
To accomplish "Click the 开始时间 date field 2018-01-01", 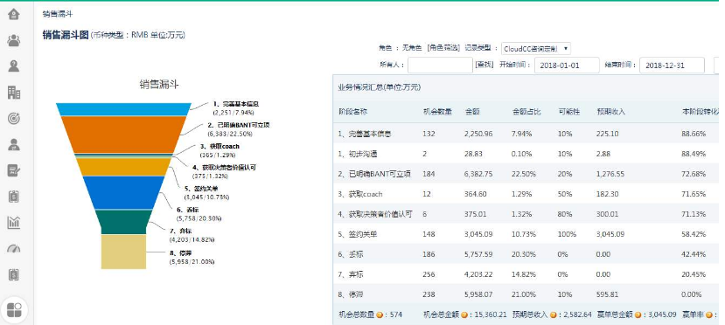I will (x=567, y=66).
